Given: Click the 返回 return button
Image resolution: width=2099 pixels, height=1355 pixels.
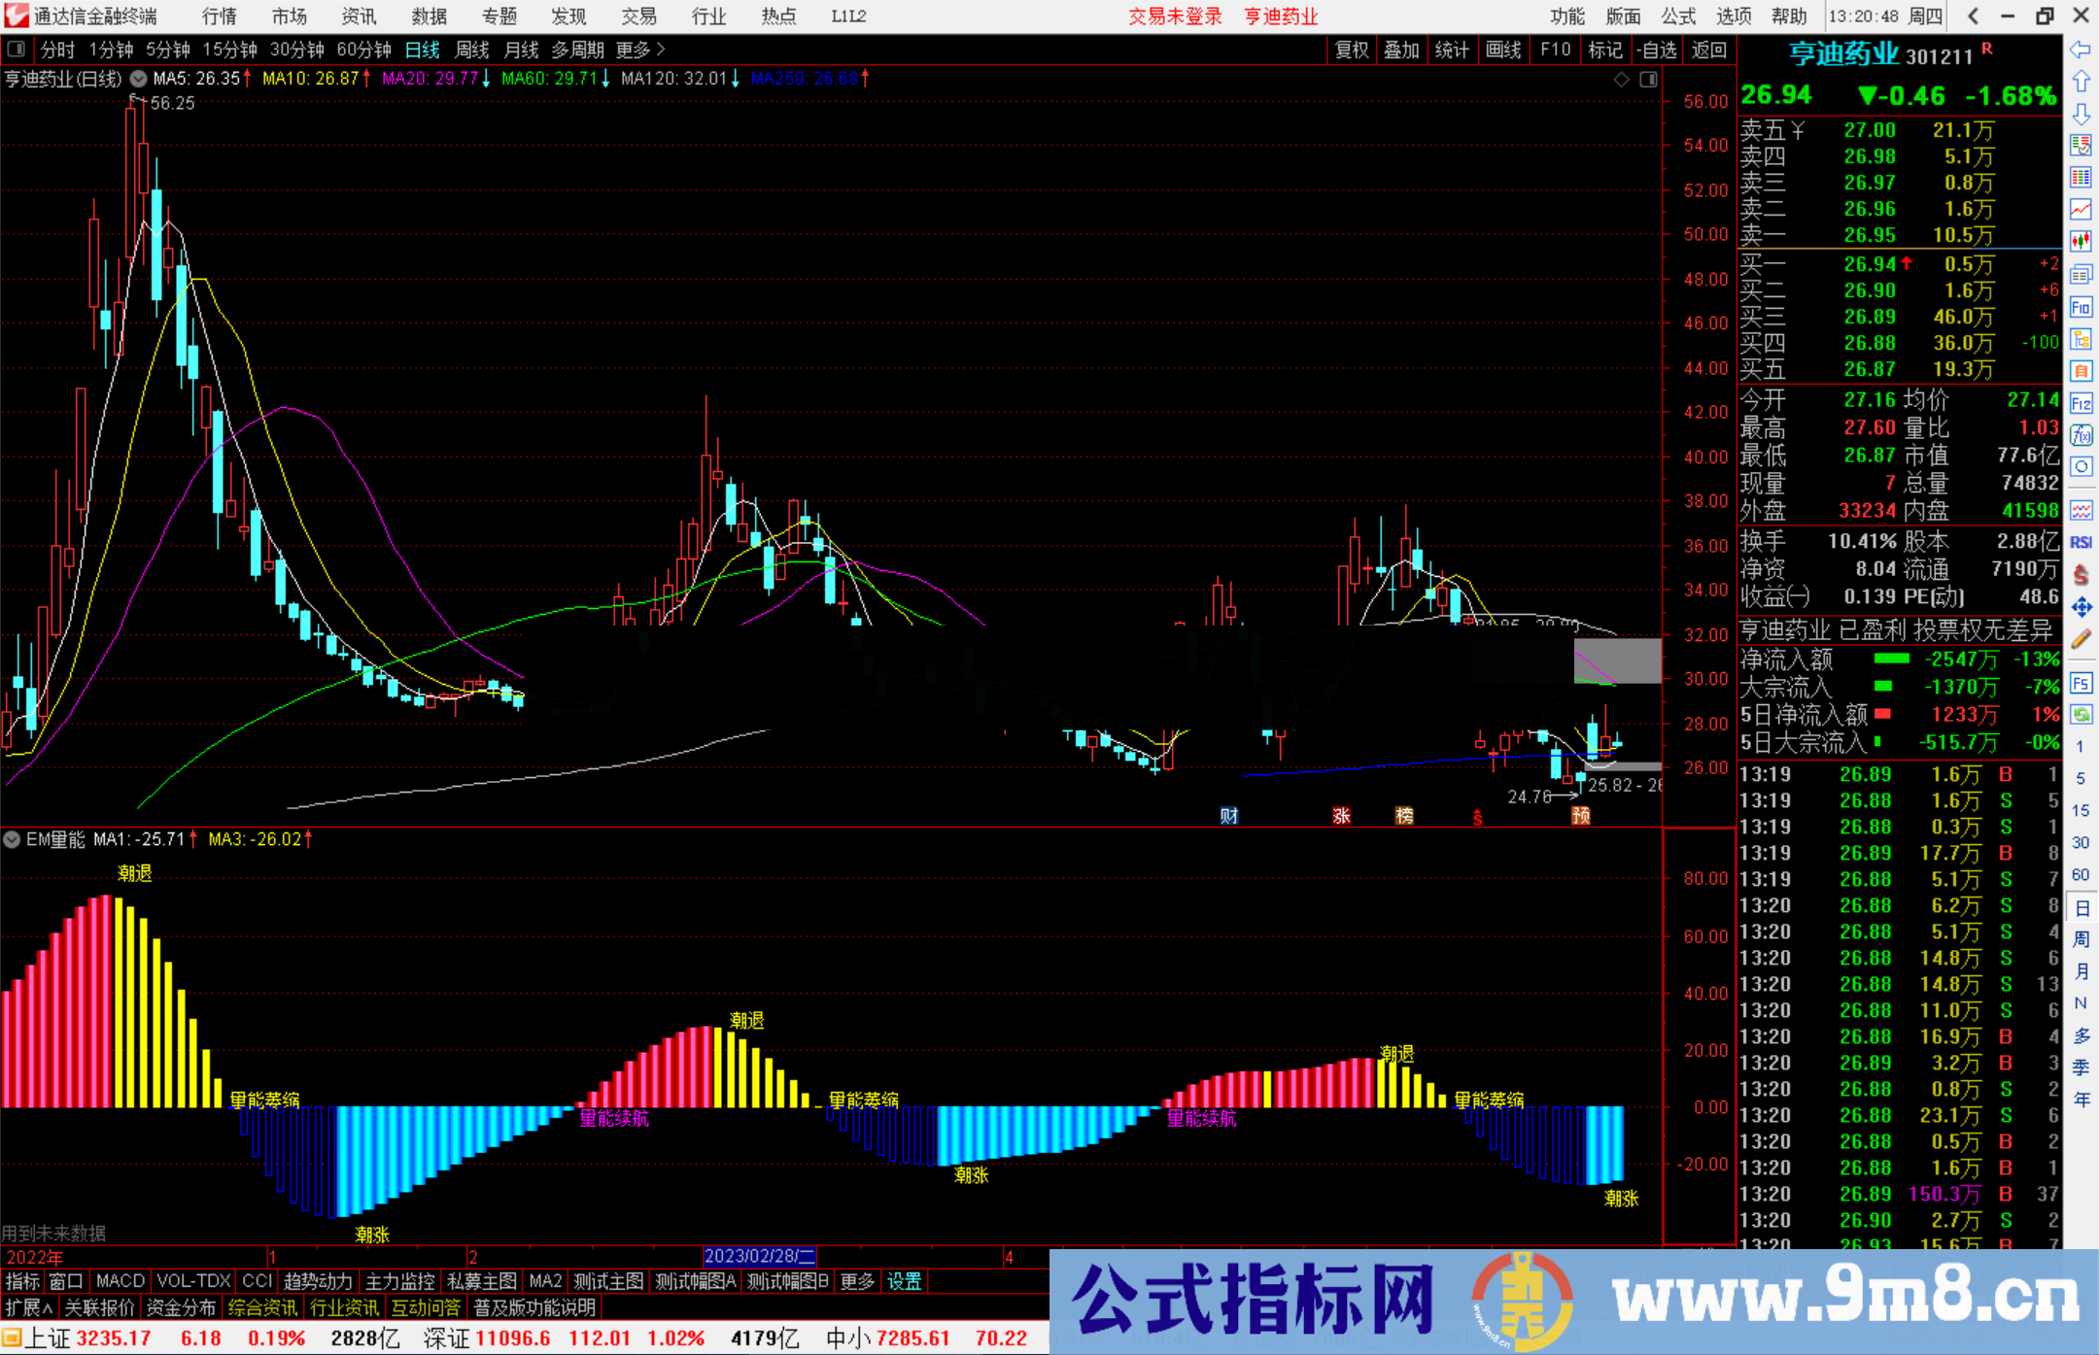Looking at the screenshot, I should coord(1709,50).
